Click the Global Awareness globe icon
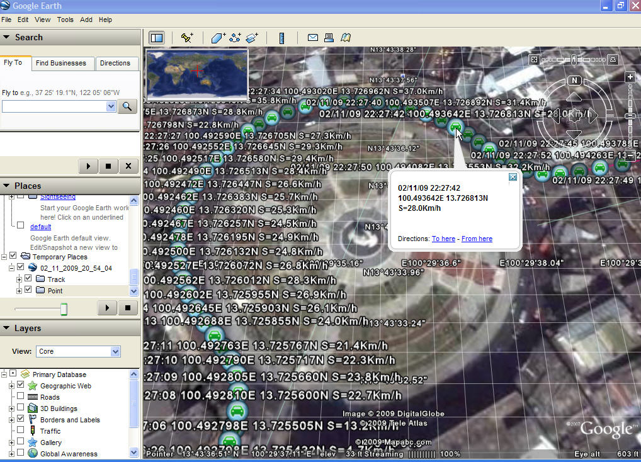The height and width of the screenshot is (462, 641). (33, 453)
